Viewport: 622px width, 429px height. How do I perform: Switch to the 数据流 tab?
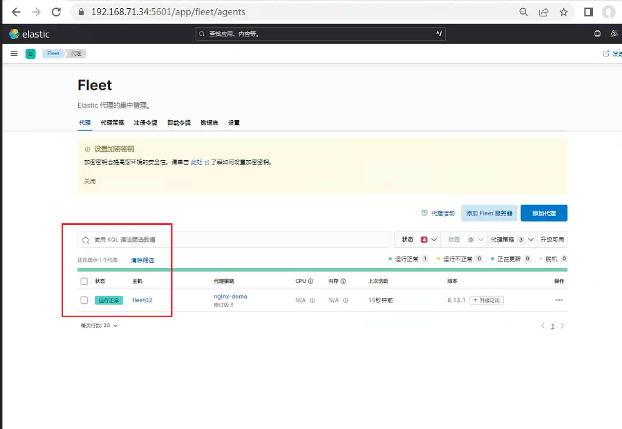(x=209, y=123)
